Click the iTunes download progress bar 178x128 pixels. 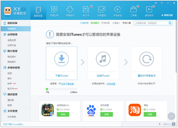coord(62,89)
